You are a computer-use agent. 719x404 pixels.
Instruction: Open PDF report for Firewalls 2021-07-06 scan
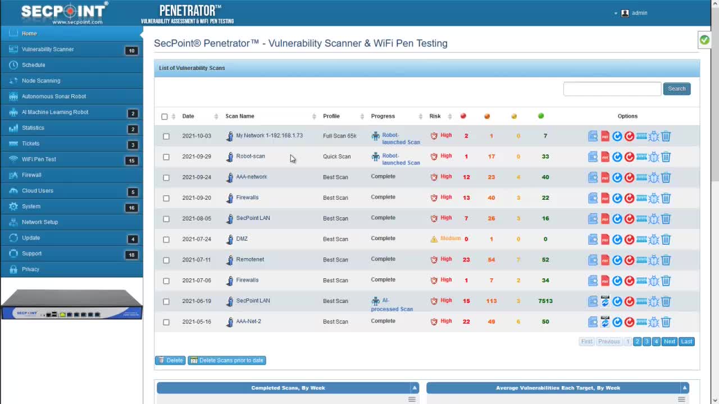coord(605,281)
